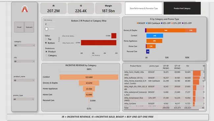Click the 33% OFF promo type table cell
Image resolution: width=214 pixels, height=121 pixels.
coord(152,98)
